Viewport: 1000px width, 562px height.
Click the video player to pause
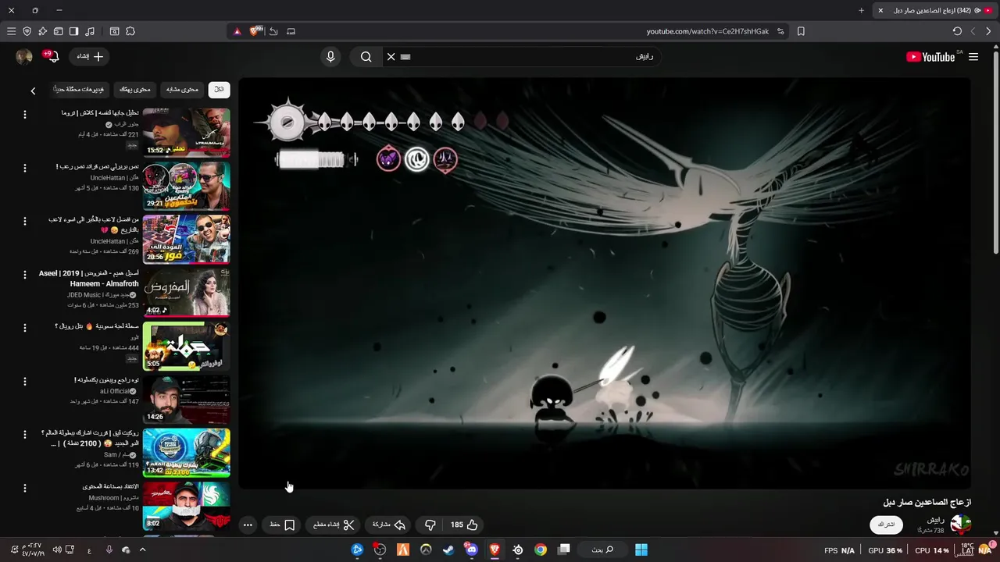point(605,283)
